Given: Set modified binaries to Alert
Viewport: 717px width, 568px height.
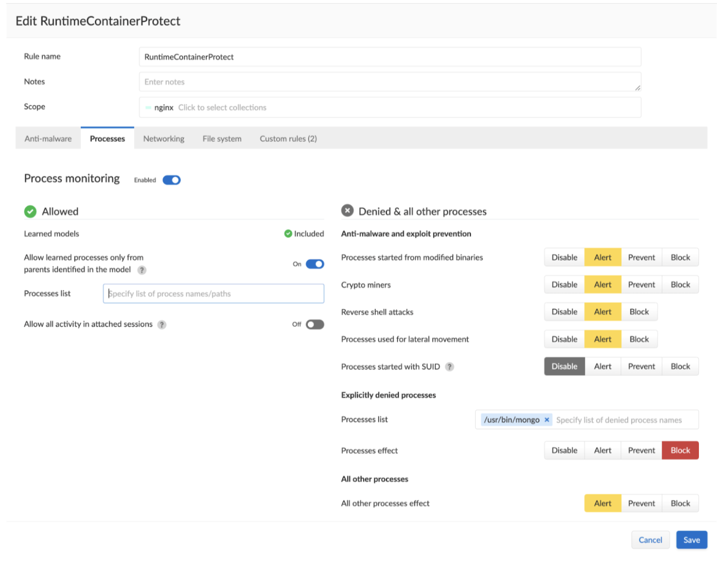Looking at the screenshot, I should (603, 257).
